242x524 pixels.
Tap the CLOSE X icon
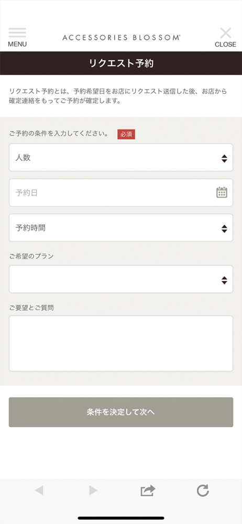coord(226,33)
